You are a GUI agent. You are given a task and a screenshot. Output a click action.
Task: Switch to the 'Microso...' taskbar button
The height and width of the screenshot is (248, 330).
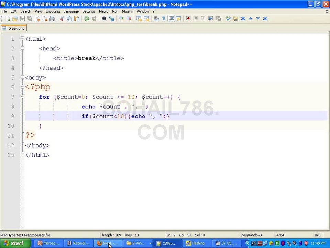48,243
